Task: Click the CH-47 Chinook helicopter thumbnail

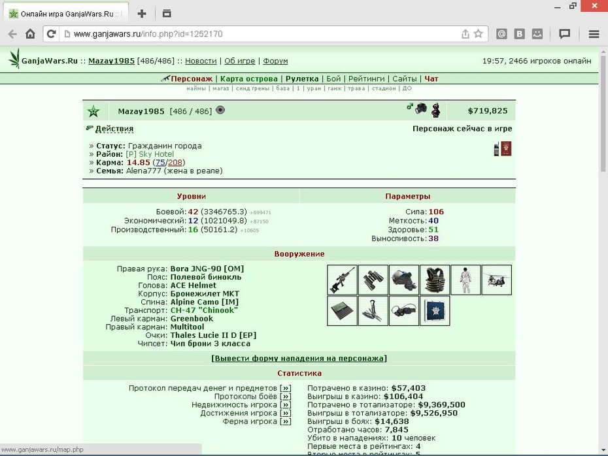Action: coord(497,280)
